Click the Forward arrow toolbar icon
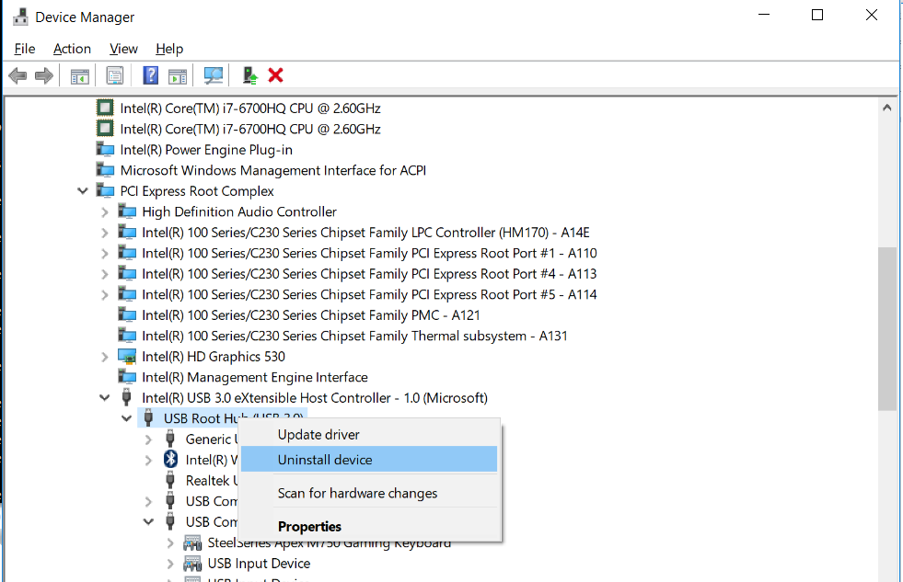The image size is (903, 582). pos(44,75)
